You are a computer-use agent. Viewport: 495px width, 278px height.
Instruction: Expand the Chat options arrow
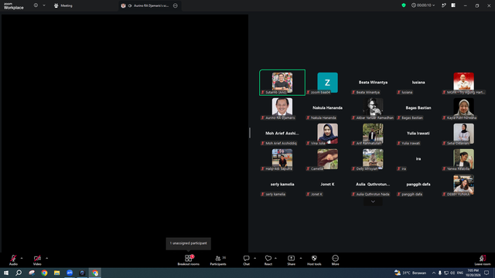coord(254,258)
